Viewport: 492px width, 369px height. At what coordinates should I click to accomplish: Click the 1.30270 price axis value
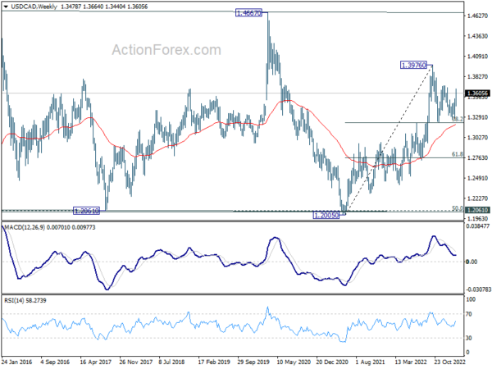click(x=478, y=138)
